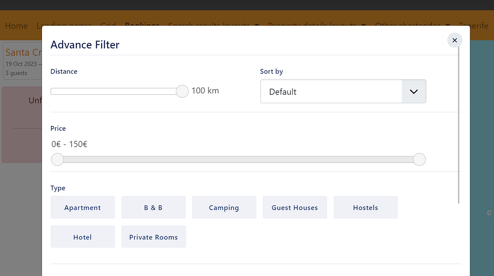494x276 pixels.
Task: Click the 100 km distance value
Action: coord(205,91)
